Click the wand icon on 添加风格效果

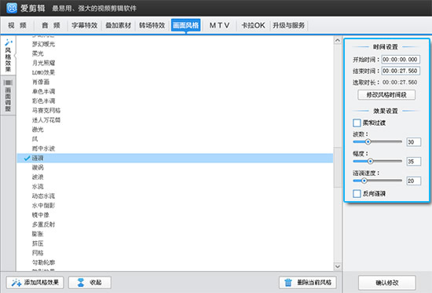pos(16,283)
